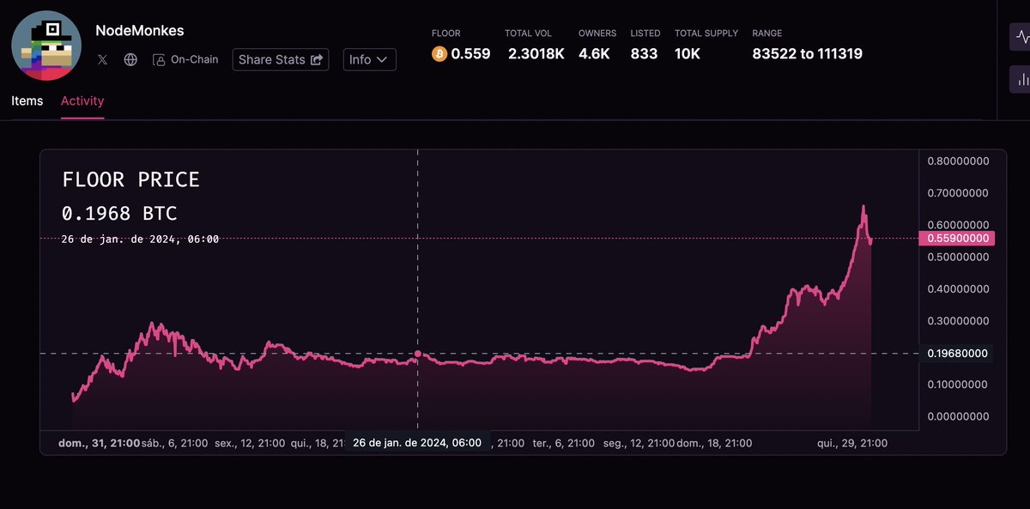Open the Info dropdown

(x=369, y=60)
